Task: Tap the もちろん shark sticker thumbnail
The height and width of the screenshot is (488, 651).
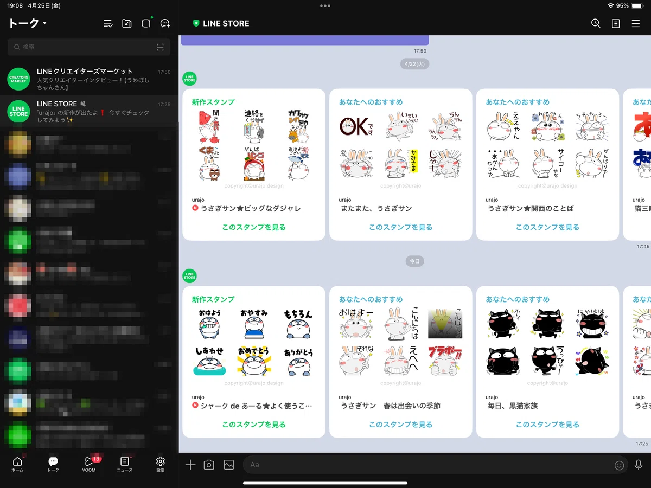Action: pos(298,324)
